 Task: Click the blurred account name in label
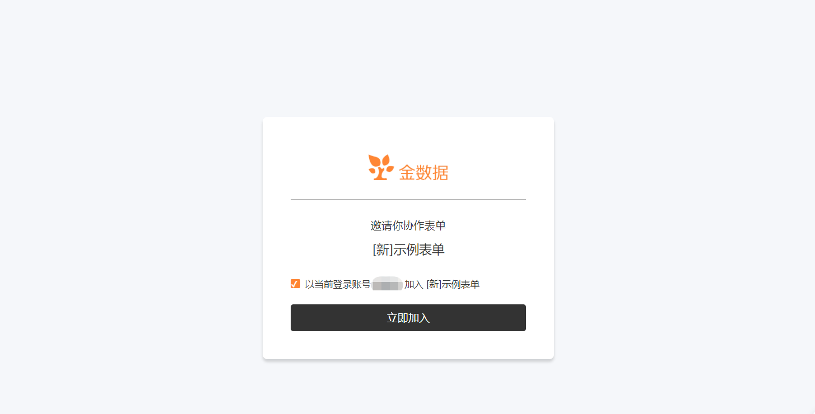click(388, 284)
